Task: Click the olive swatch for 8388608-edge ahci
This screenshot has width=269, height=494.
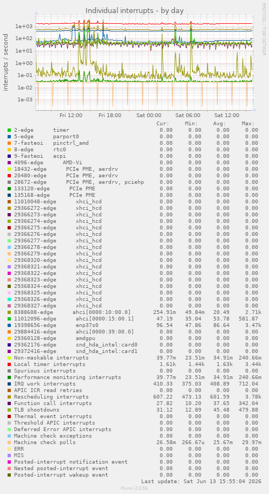Action: [9, 312]
